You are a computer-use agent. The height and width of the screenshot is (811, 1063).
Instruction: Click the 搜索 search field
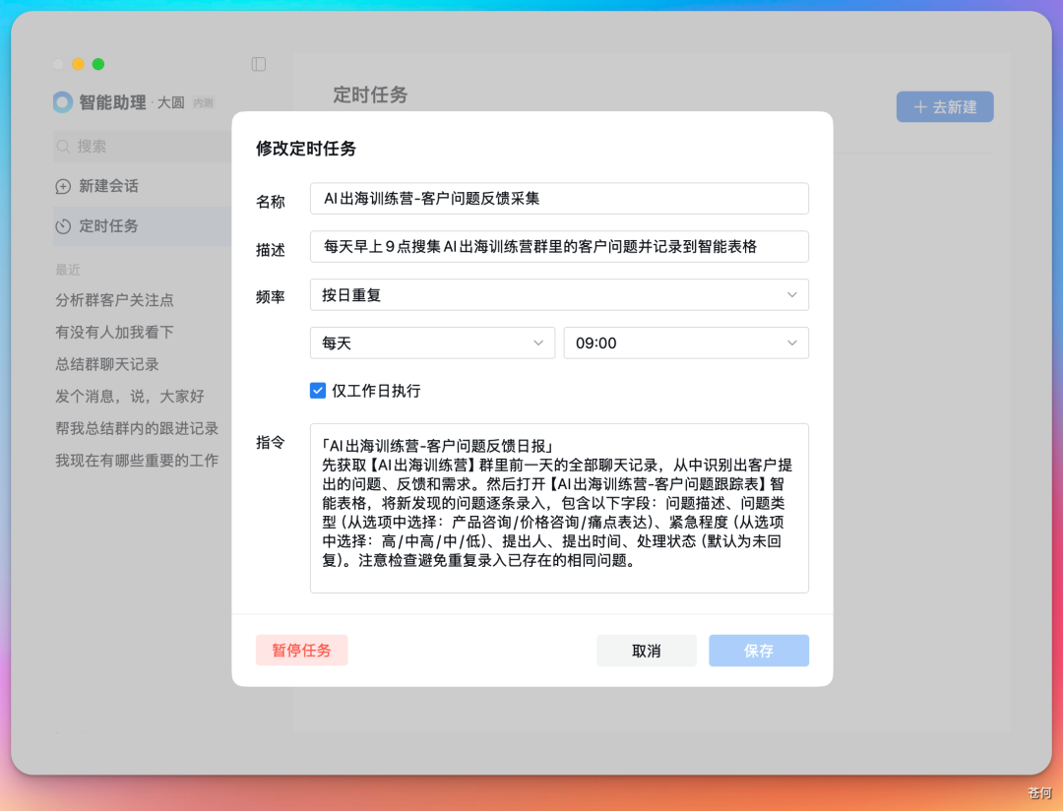pyautogui.click(x=143, y=147)
